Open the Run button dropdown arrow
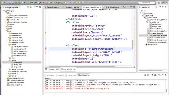 pos(37,3)
